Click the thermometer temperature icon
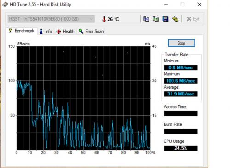 tap(104, 19)
